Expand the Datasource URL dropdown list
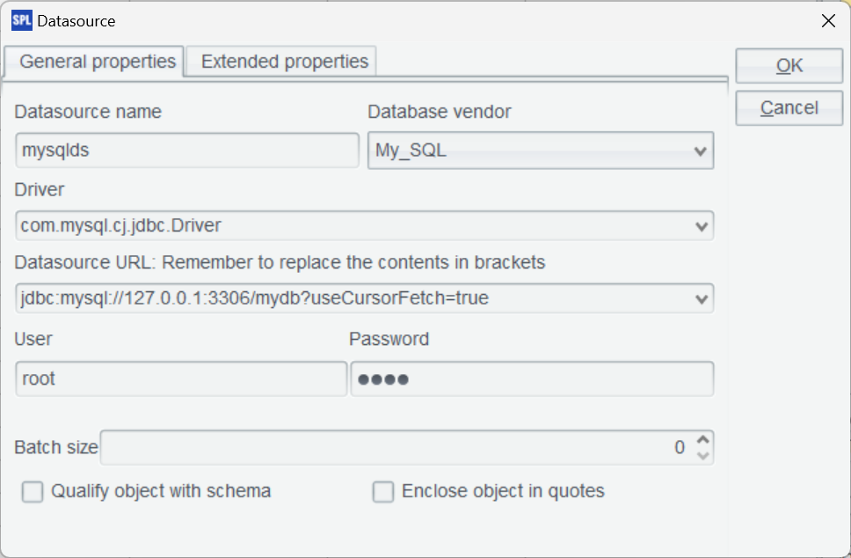 coord(364,298)
